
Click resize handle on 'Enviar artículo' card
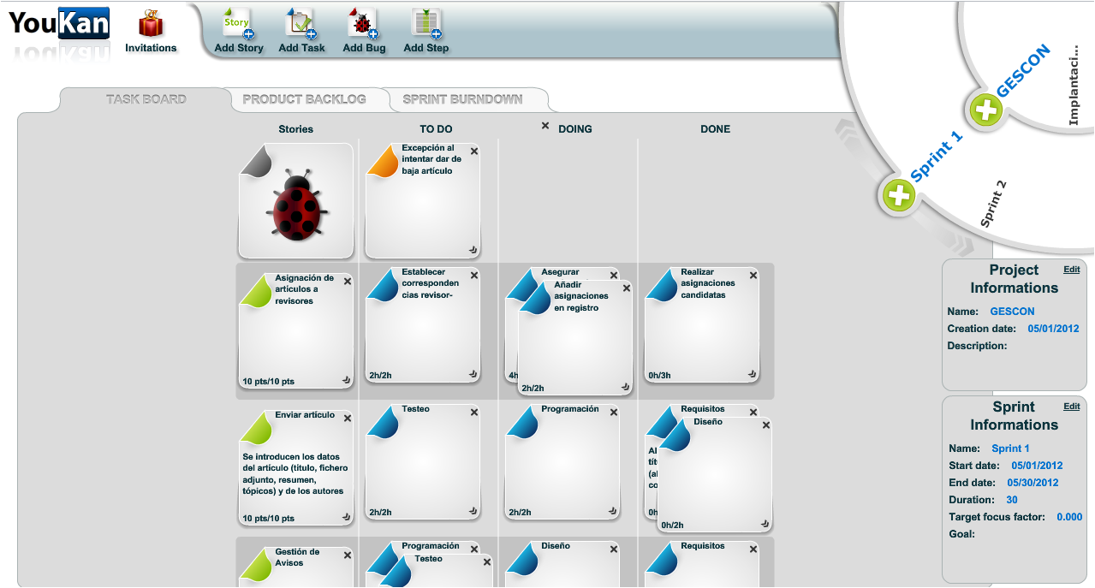coord(347,517)
